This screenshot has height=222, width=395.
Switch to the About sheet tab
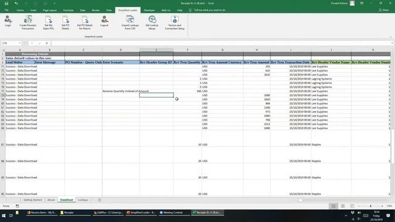51,200
